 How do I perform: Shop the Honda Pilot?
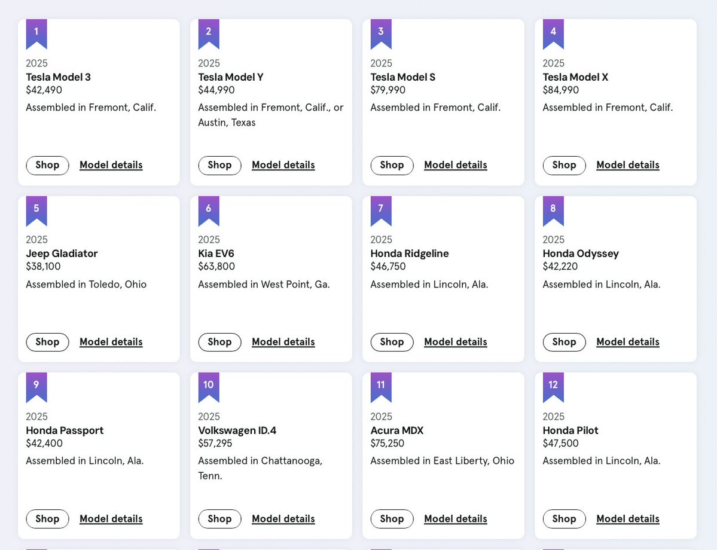pos(565,519)
